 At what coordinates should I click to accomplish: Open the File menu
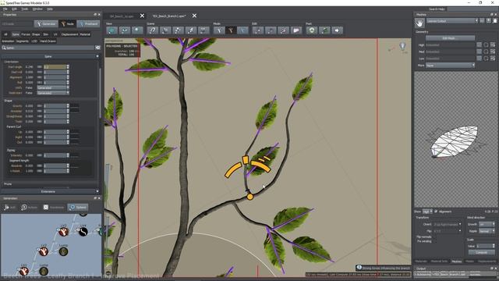coord(5,9)
